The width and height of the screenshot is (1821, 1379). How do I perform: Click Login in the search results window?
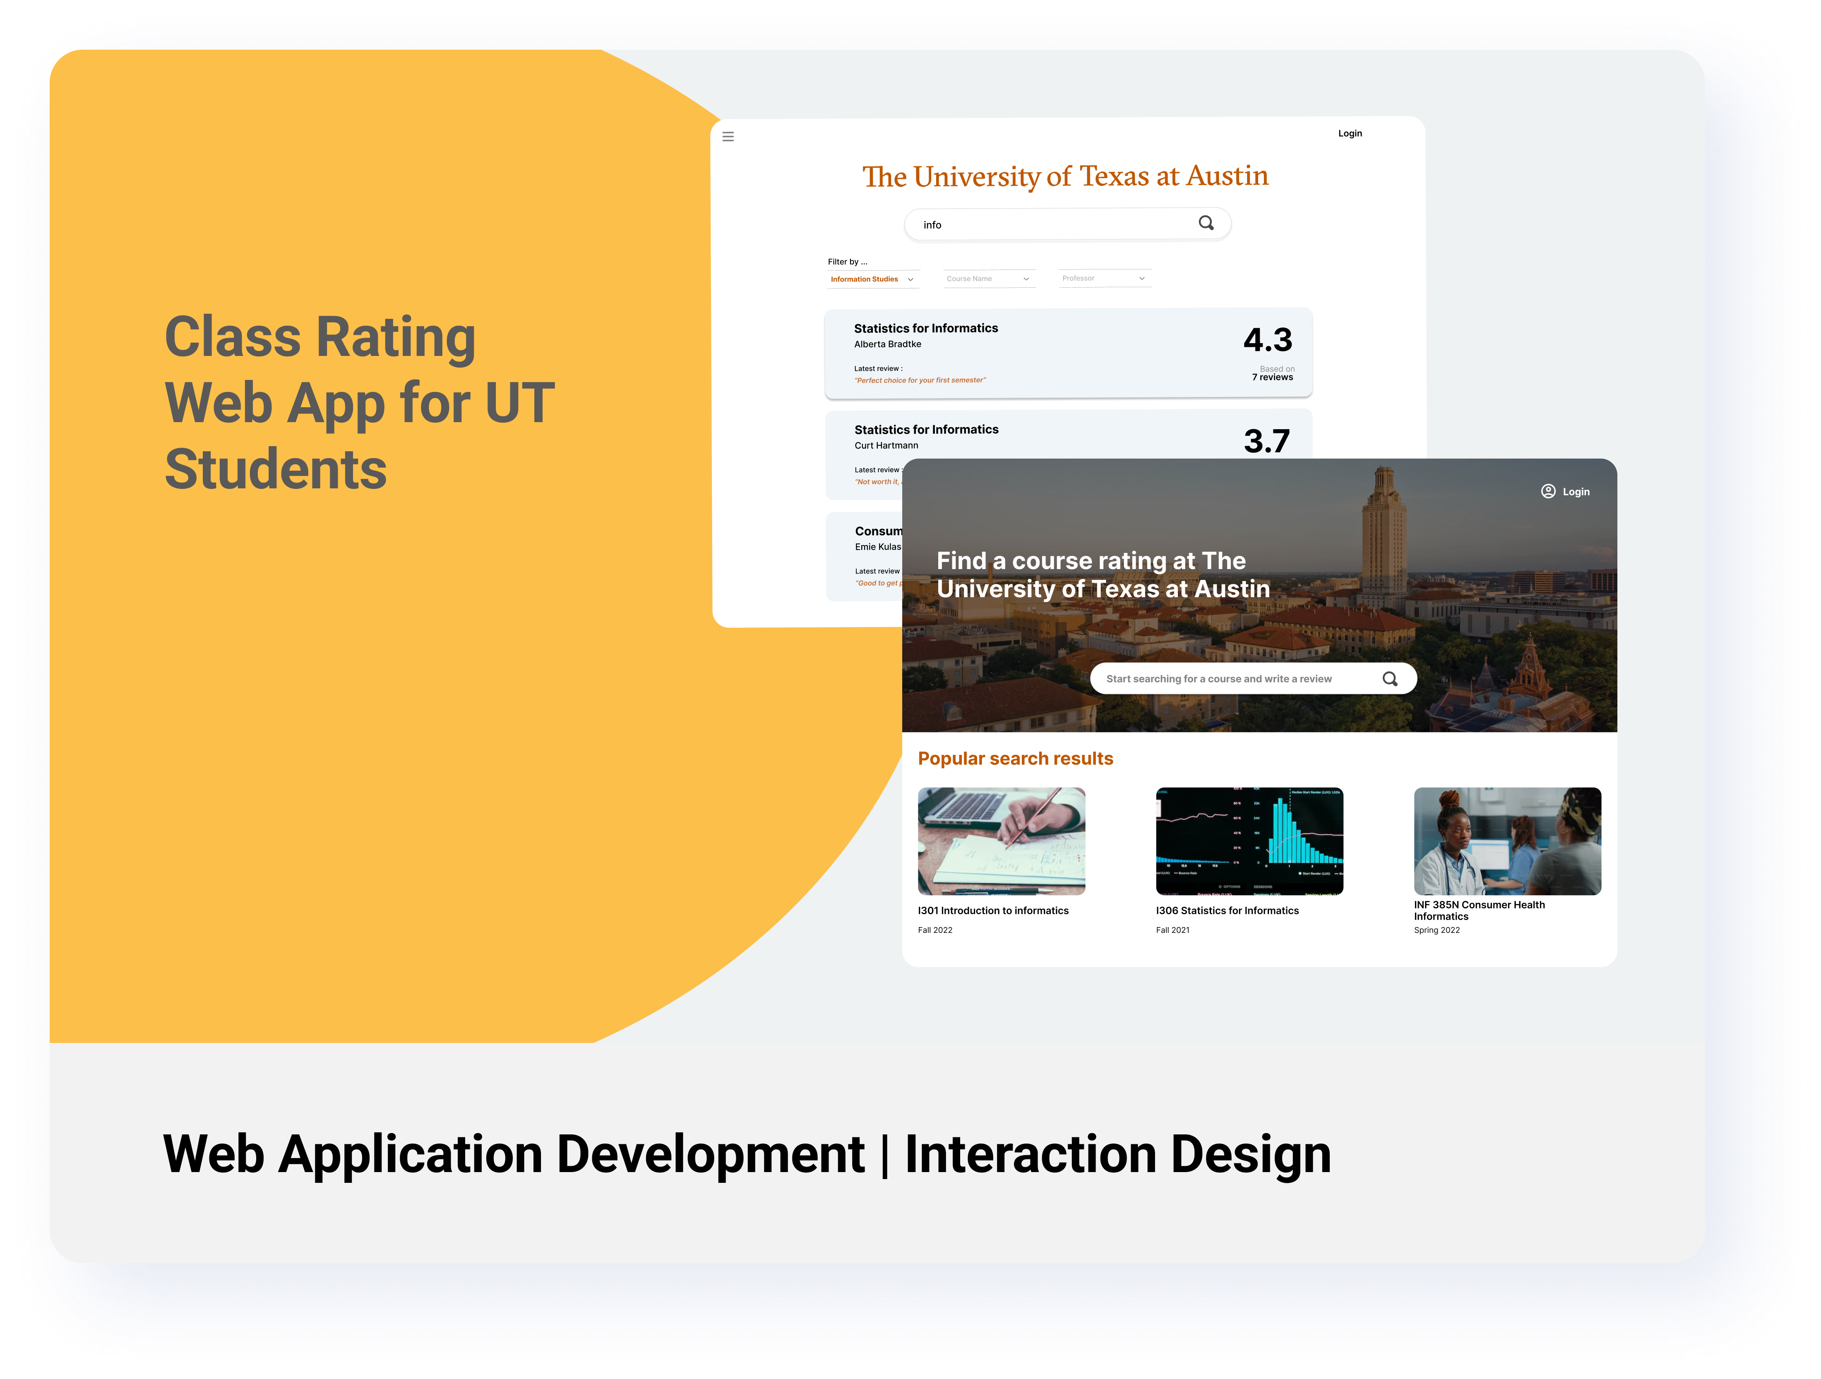[x=1349, y=133]
